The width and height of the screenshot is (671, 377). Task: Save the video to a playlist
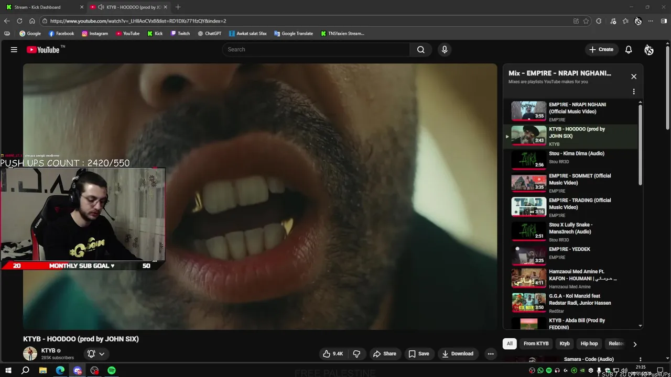(x=418, y=354)
